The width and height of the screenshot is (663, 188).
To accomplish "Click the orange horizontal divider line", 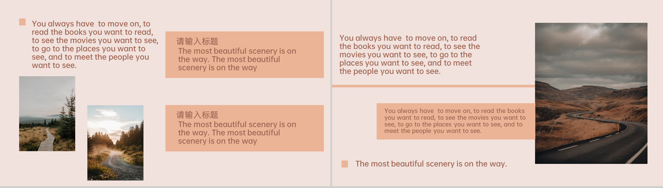I will pos(433,86).
